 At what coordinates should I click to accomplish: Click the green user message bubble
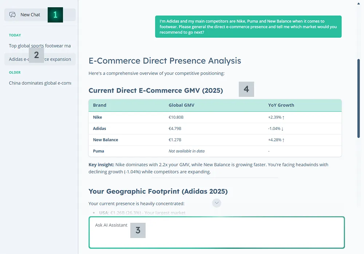pyautogui.click(x=248, y=26)
